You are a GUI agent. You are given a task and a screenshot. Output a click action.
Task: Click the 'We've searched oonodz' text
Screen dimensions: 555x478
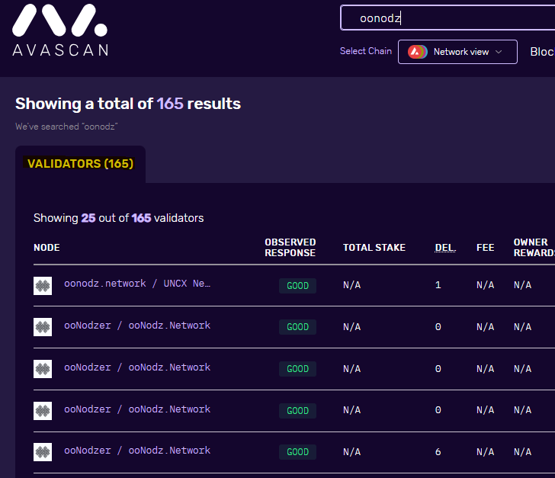[x=66, y=127]
